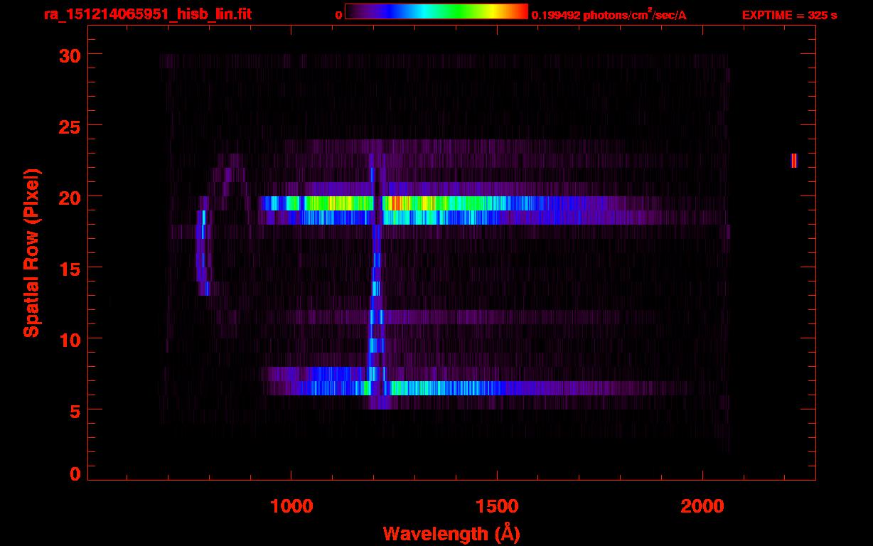
Task: Click the rainbow color scale bar
Action: point(436,12)
